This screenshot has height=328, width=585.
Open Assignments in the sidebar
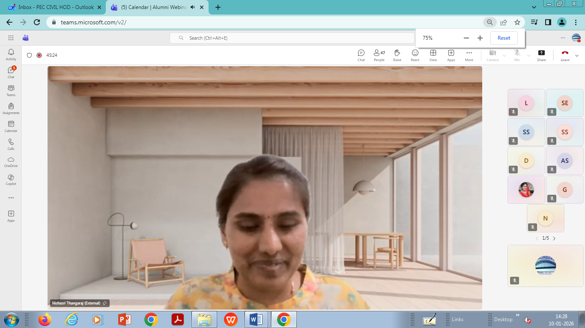coord(11,108)
